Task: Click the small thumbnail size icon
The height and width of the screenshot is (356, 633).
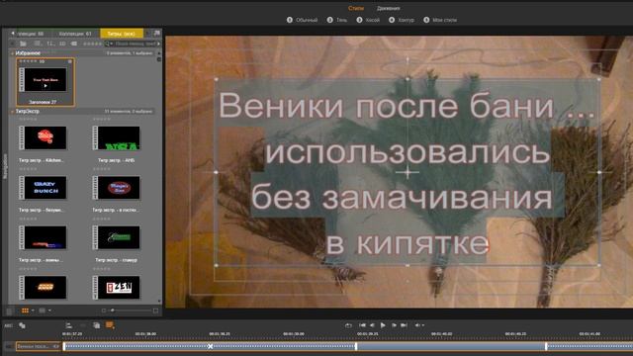Action: [104, 311]
